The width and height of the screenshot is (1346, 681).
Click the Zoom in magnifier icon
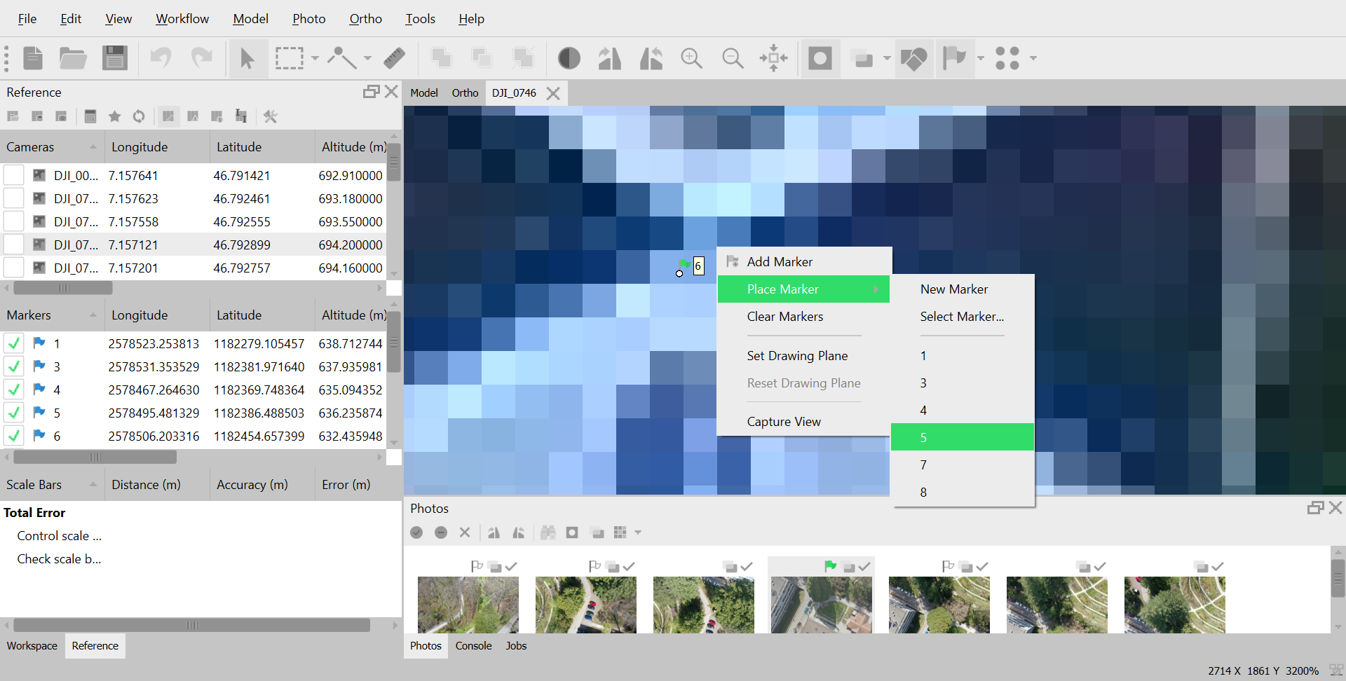pos(692,58)
